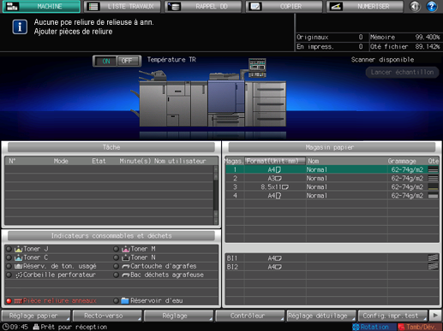Click the Format(Unit:mm) column header
Image resolution: width=443 pixels, height=331 pixels.
pyautogui.click(x=275, y=161)
